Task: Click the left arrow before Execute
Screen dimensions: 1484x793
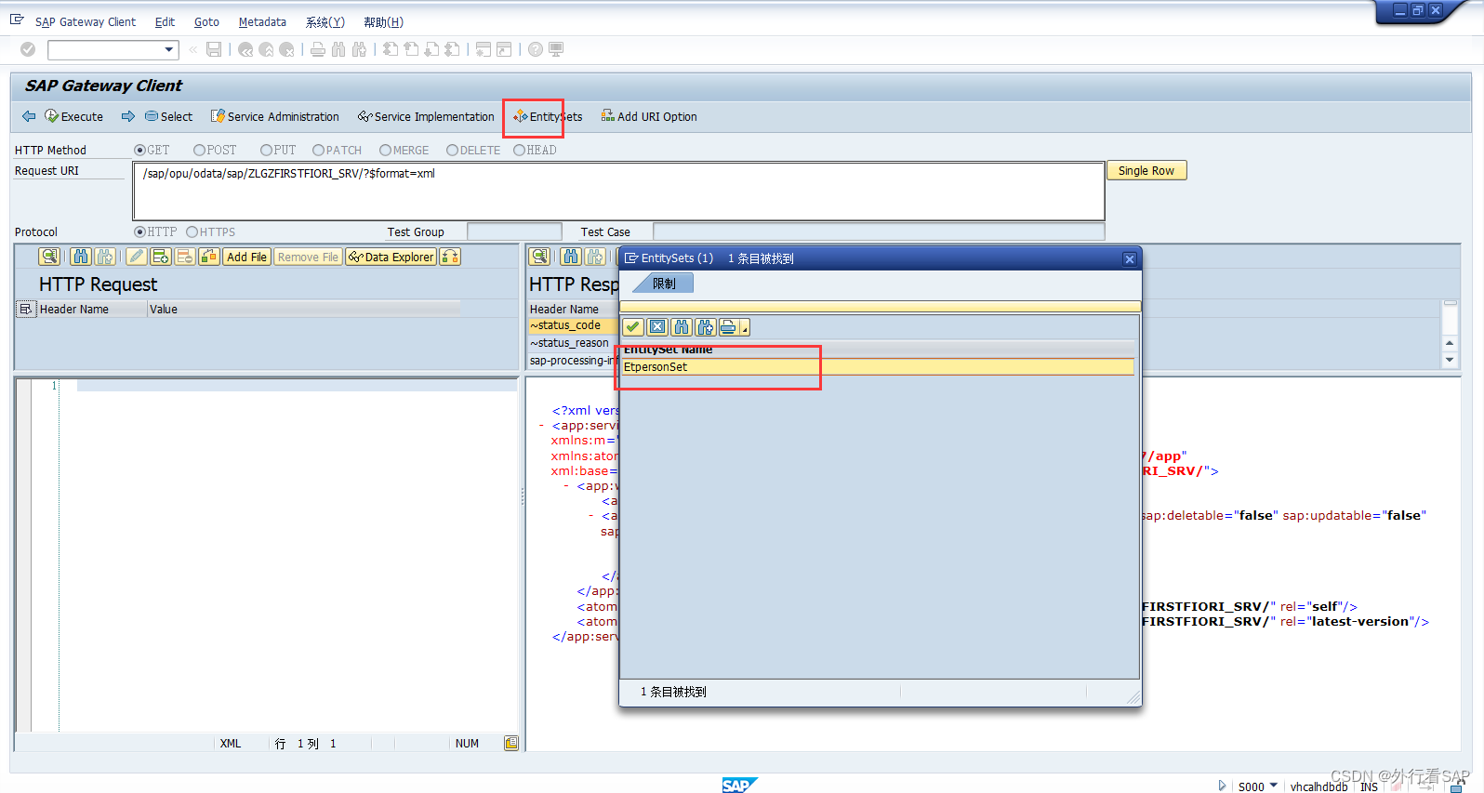Action: pyautogui.click(x=29, y=116)
